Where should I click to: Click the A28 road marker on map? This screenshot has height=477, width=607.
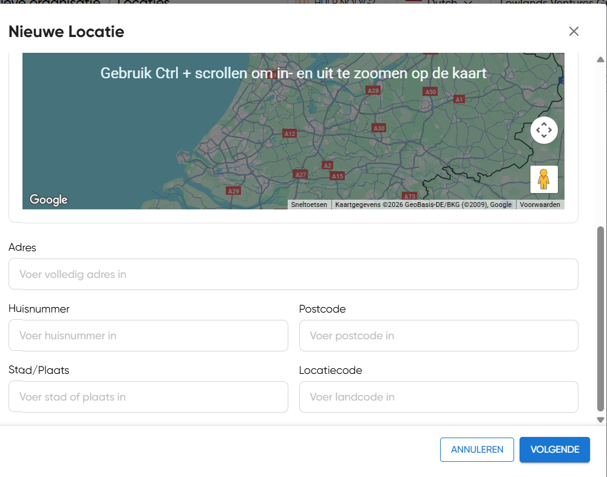point(373,90)
